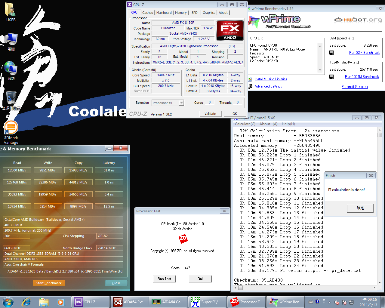
Task: Click the AMD FX processor logo in CPU-Z
Action: [x=230, y=30]
